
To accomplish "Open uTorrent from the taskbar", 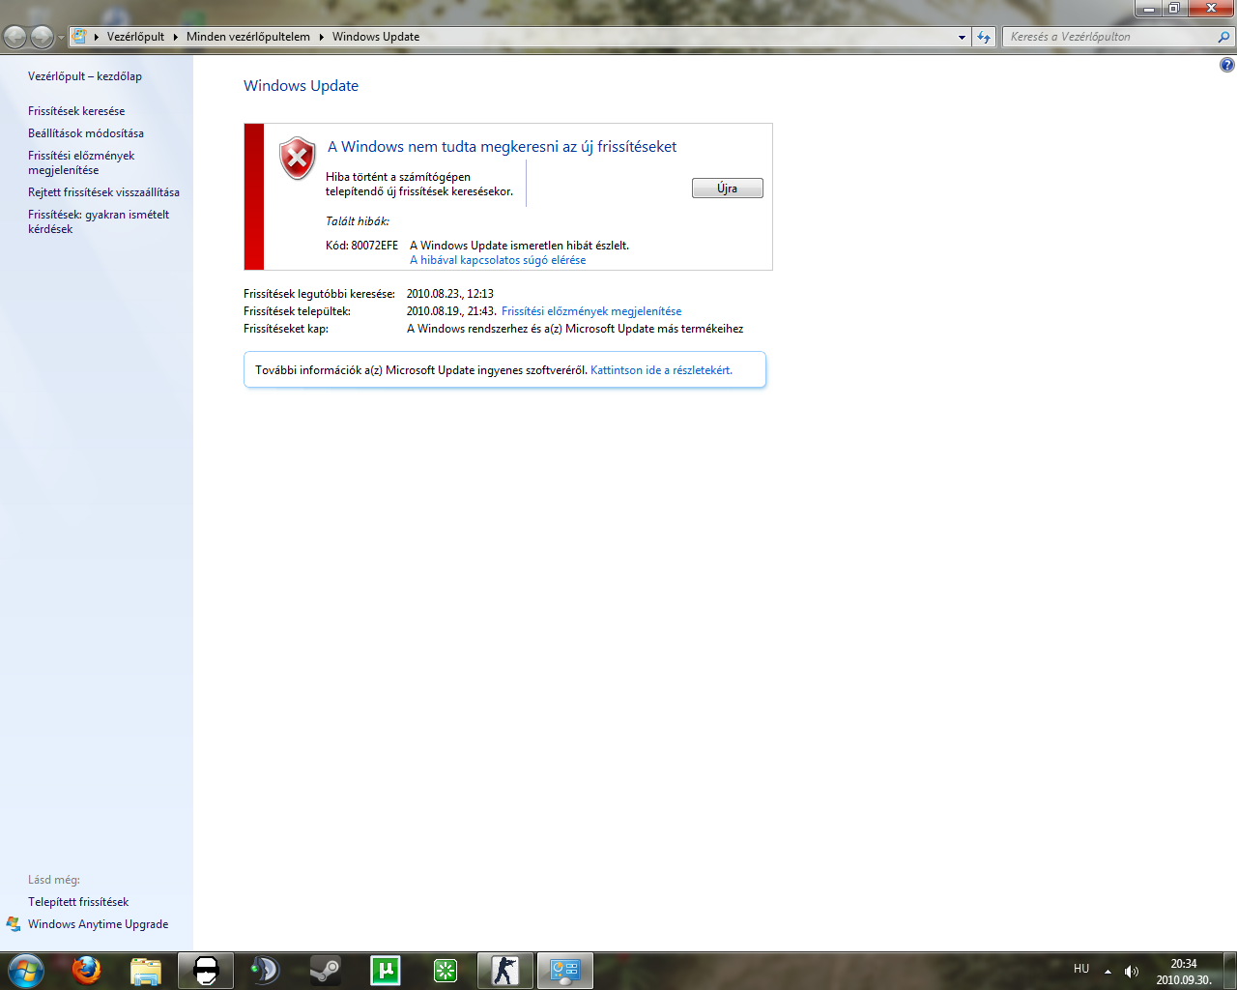I will tap(386, 970).
